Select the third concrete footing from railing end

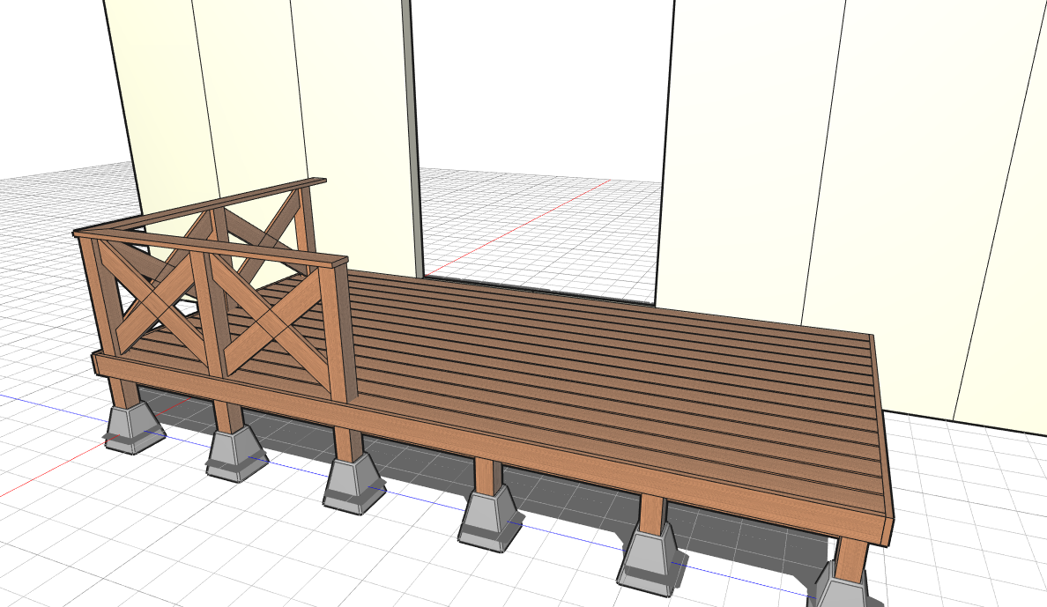[x=353, y=485]
